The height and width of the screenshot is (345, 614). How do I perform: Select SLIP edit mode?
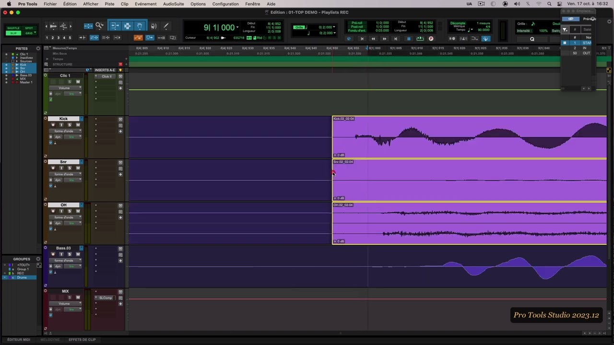(x=13, y=33)
